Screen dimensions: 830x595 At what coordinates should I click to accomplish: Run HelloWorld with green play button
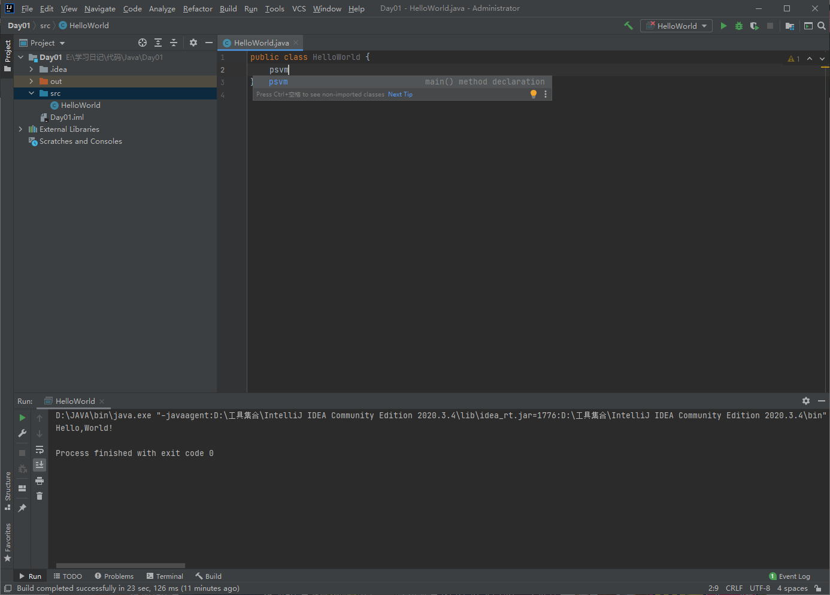[x=723, y=26]
